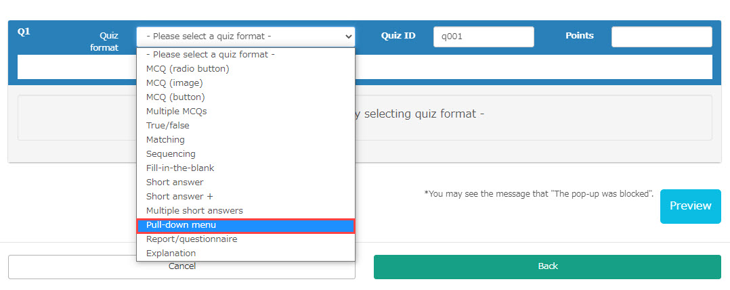
Task: Select Short answer option
Action: click(x=175, y=183)
